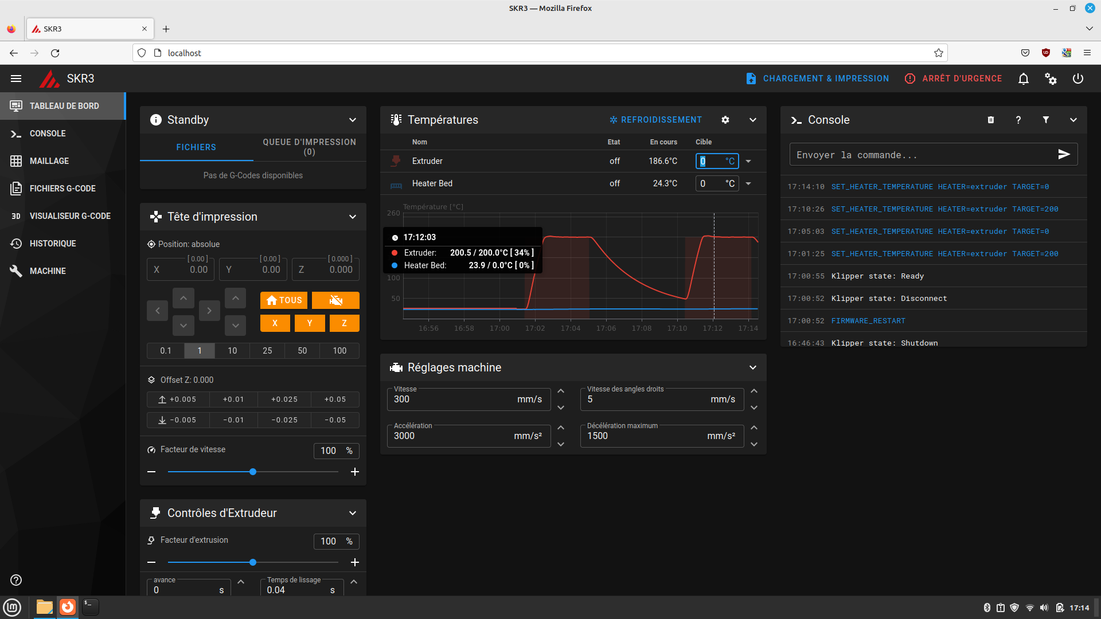
Task: Send console command arrow icon
Action: click(x=1064, y=155)
